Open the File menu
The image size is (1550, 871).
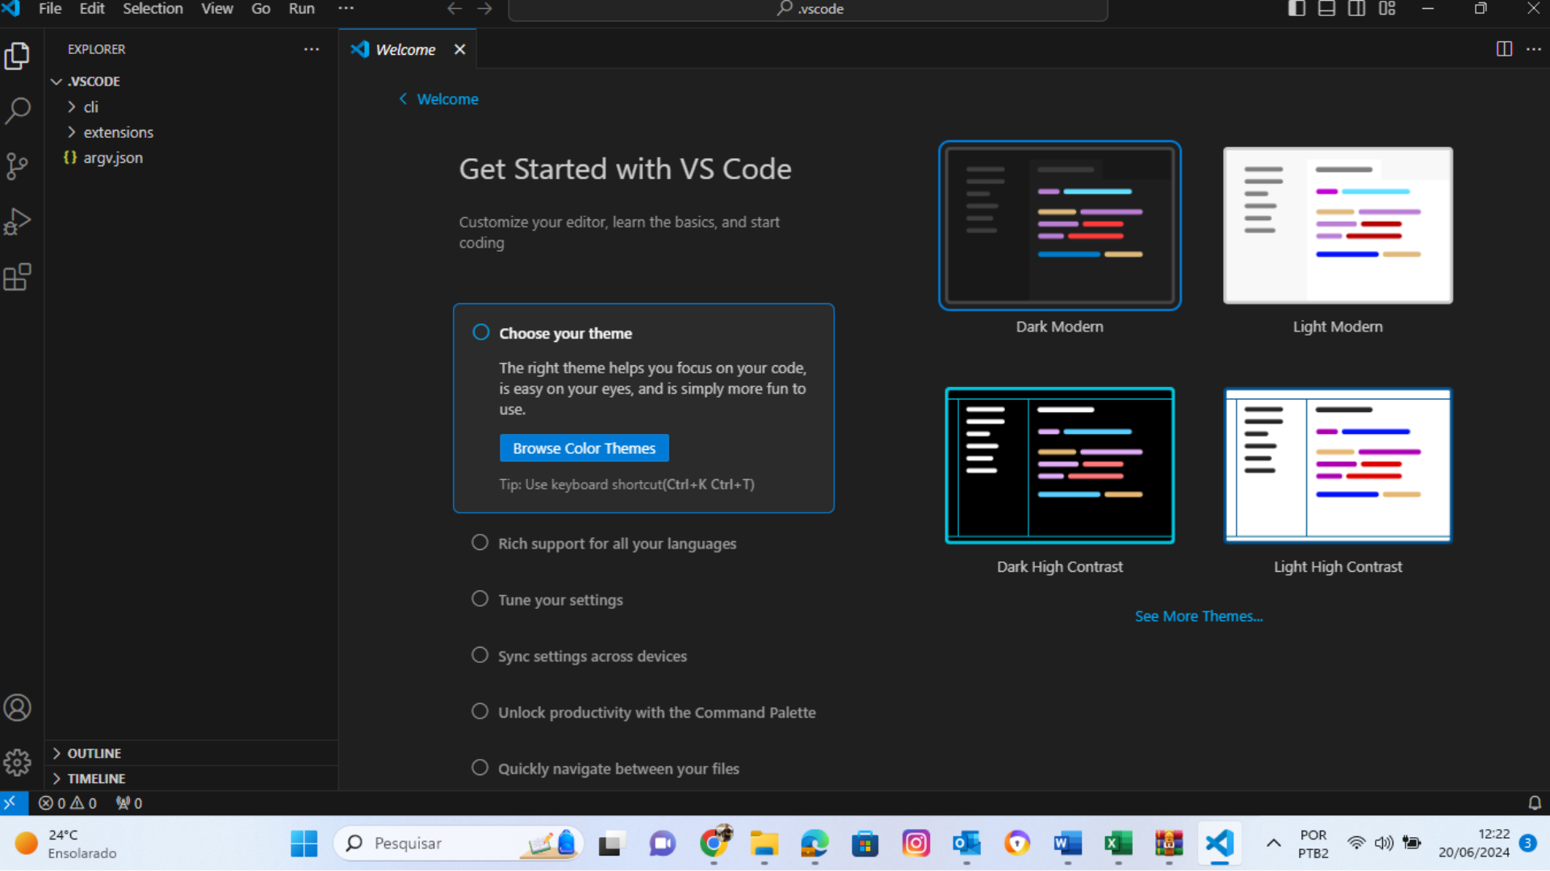pyautogui.click(x=50, y=10)
